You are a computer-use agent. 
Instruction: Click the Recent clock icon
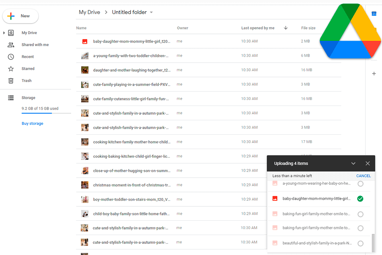[x=11, y=57]
